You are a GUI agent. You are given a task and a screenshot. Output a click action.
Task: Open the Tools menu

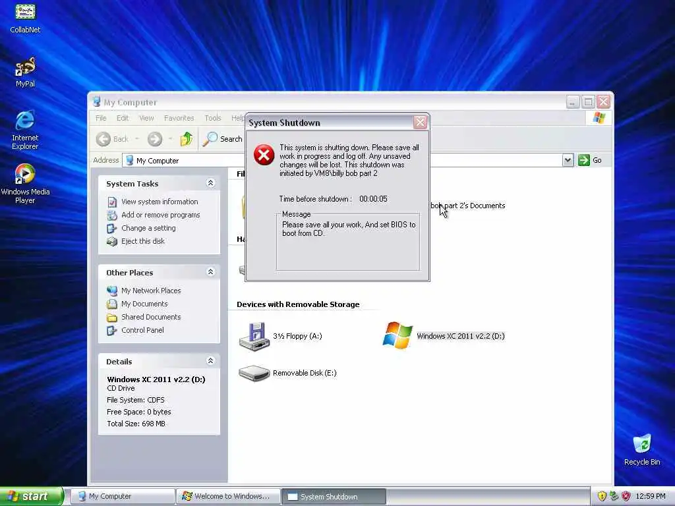pyautogui.click(x=213, y=118)
